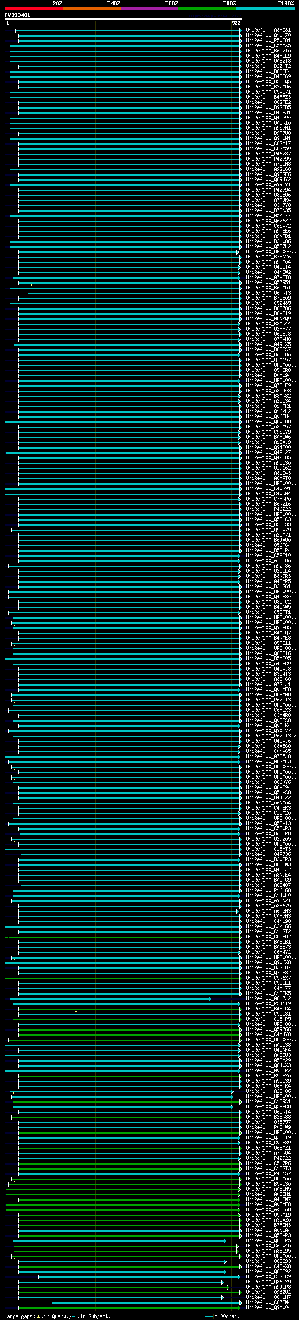The width and height of the screenshot is (299, 1320).
Task: Click hit label UniRef100_Q9Y004
Action: 268,1307
